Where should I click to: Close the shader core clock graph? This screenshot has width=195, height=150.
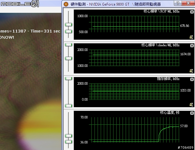(x=192, y=46)
